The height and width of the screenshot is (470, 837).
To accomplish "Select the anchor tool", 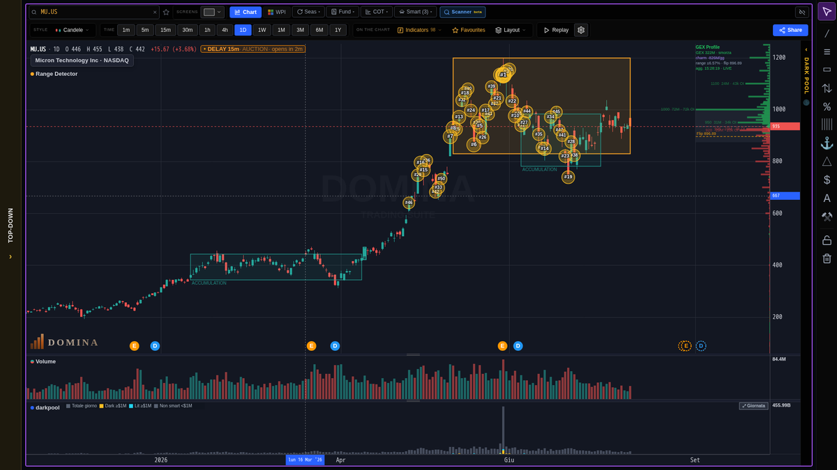I will [827, 143].
